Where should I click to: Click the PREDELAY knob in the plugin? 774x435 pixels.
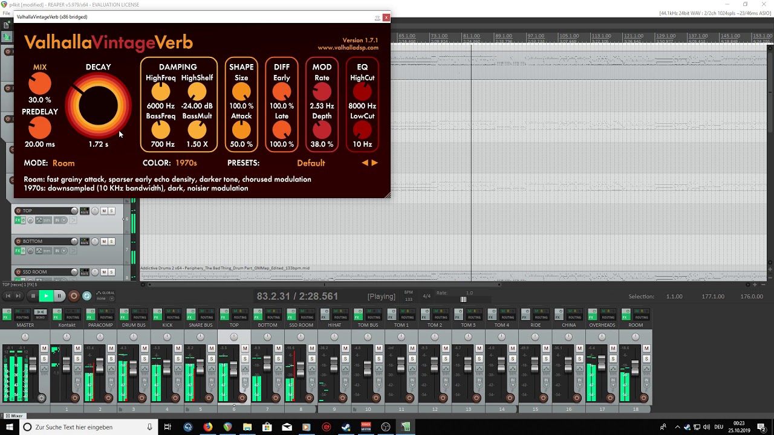tap(40, 128)
